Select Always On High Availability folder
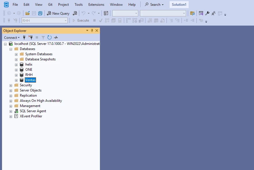This screenshot has height=170, width=254. 41,101
